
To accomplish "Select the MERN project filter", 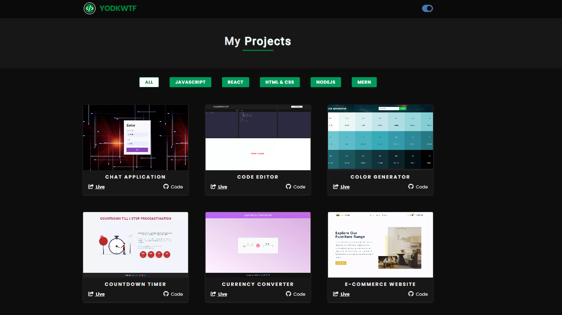I will tap(364, 82).
